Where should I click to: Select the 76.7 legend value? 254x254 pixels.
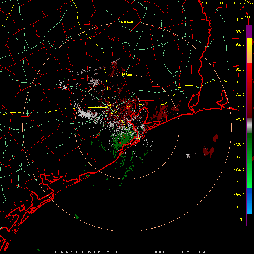(240, 57)
